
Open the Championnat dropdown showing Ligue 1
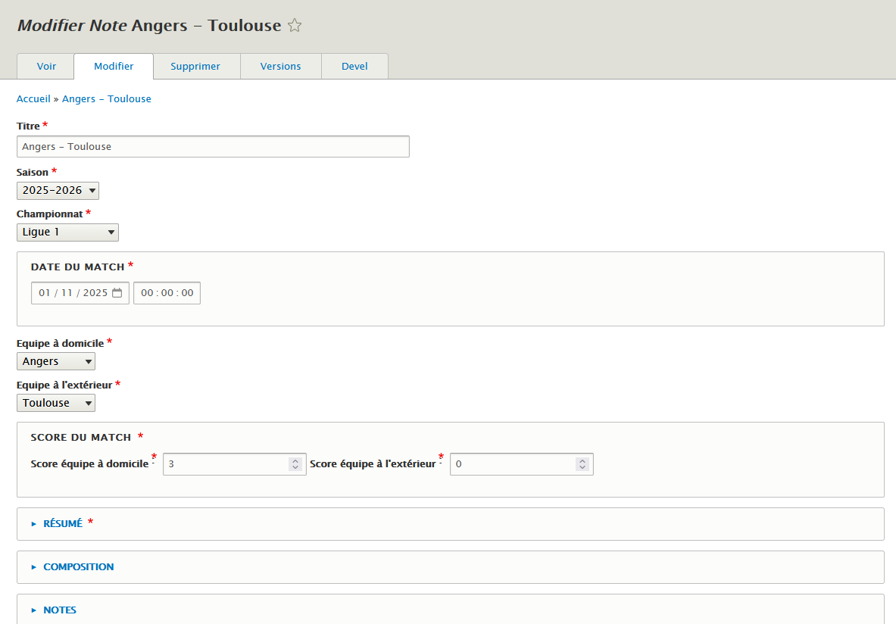[67, 232]
